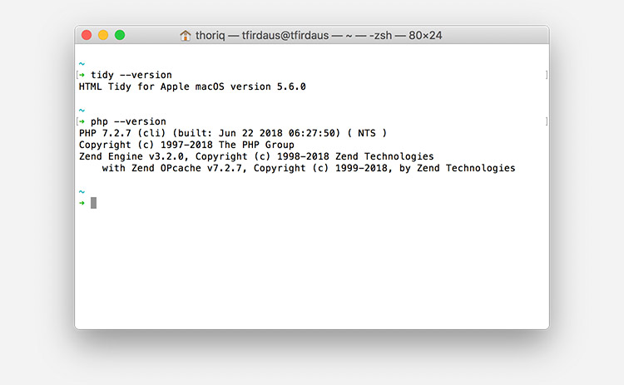Click the tilde above the empty prompt
Image resolution: width=624 pixels, height=385 pixels.
[x=82, y=192]
